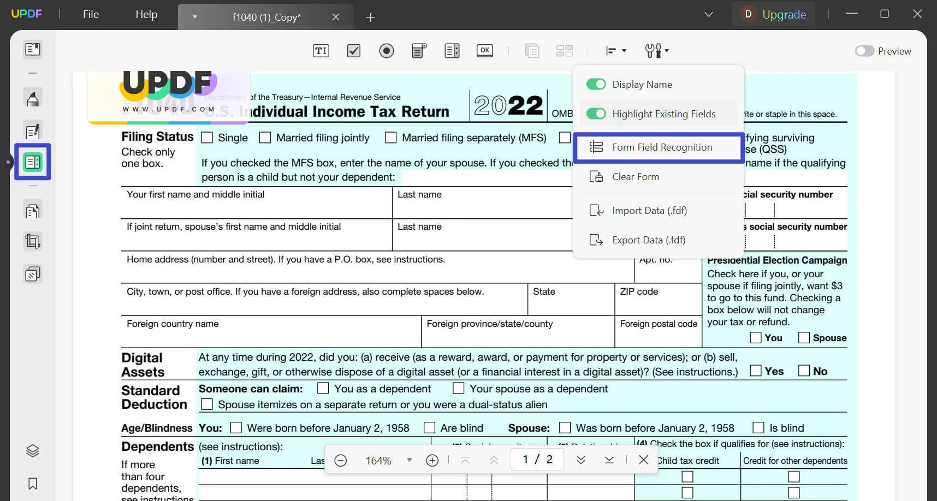
Task: Check the Single filing status box
Action: (207, 138)
